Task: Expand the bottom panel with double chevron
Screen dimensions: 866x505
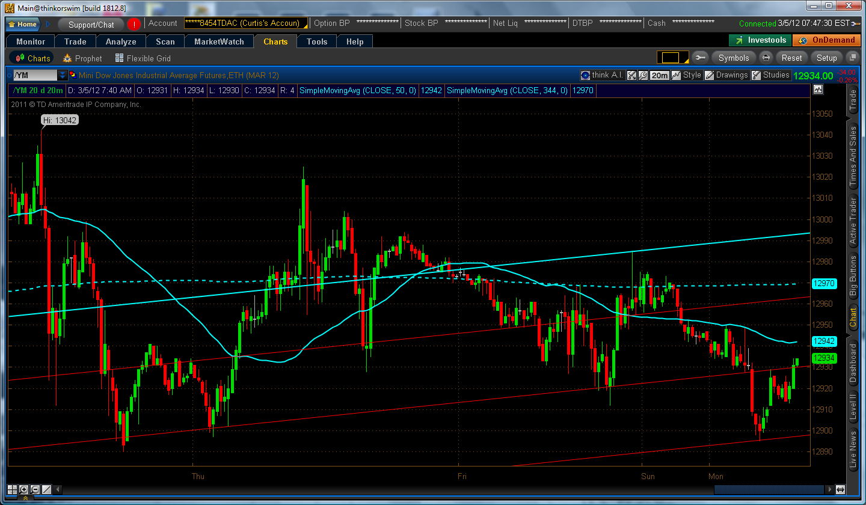Action: coord(25,499)
